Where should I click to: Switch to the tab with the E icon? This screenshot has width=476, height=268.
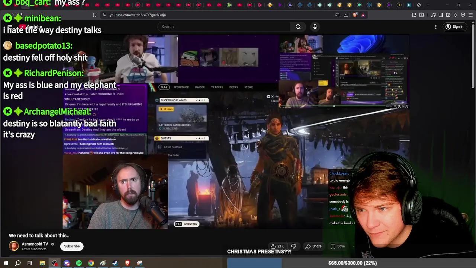coord(409,5)
